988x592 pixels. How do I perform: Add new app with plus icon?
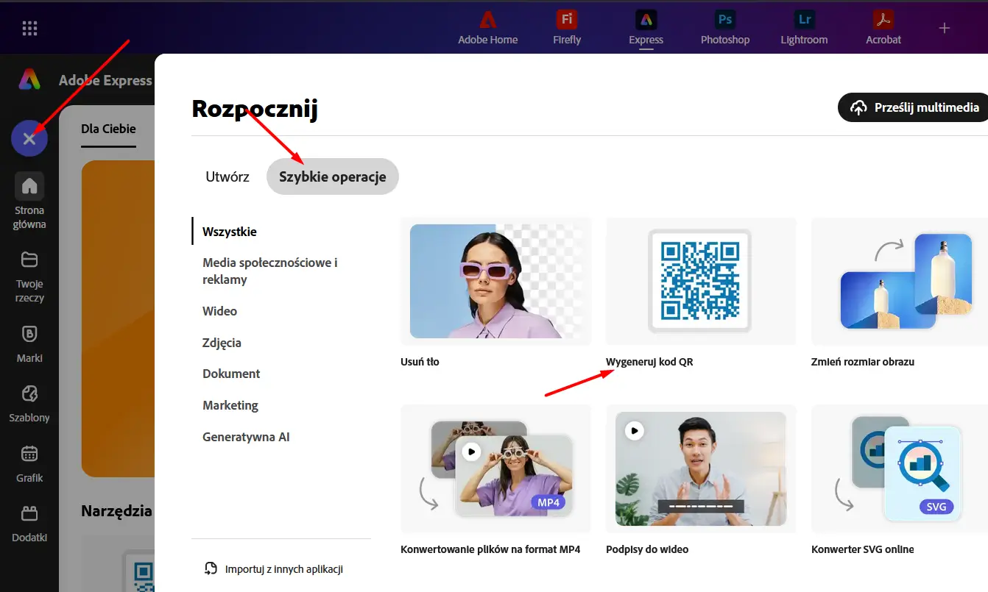tap(945, 28)
